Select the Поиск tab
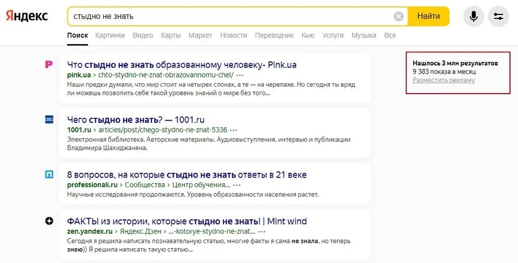This screenshot has height=263, width=518. pyautogui.click(x=78, y=35)
